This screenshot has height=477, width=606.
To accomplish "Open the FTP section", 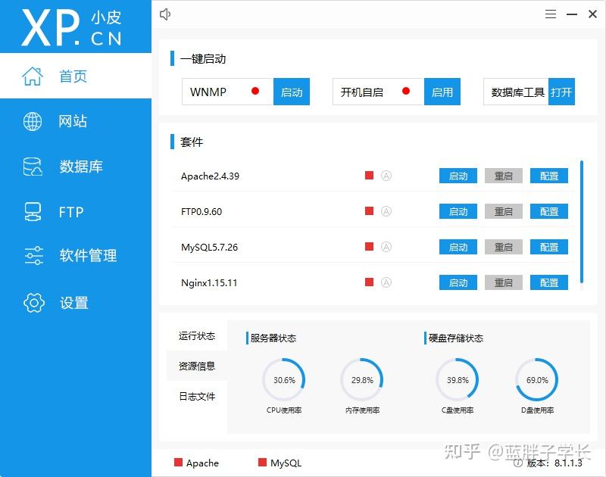I will coord(76,212).
